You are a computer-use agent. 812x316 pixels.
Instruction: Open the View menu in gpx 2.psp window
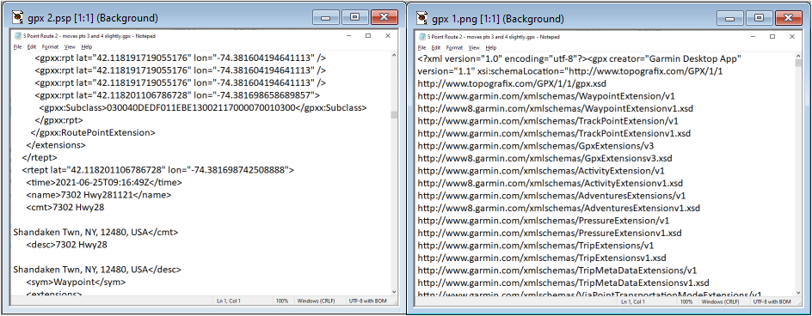pyautogui.click(x=70, y=47)
